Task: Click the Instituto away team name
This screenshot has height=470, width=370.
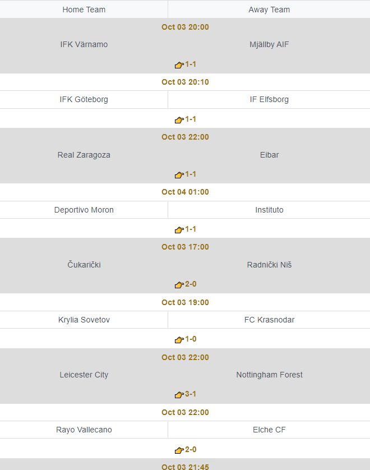Action: coord(269,210)
